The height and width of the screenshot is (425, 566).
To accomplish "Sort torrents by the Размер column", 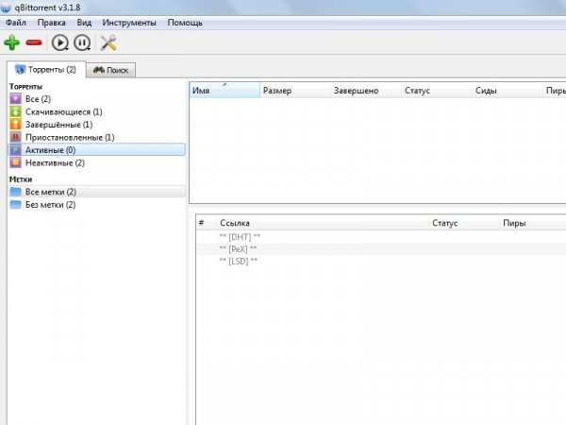I will click(x=295, y=91).
